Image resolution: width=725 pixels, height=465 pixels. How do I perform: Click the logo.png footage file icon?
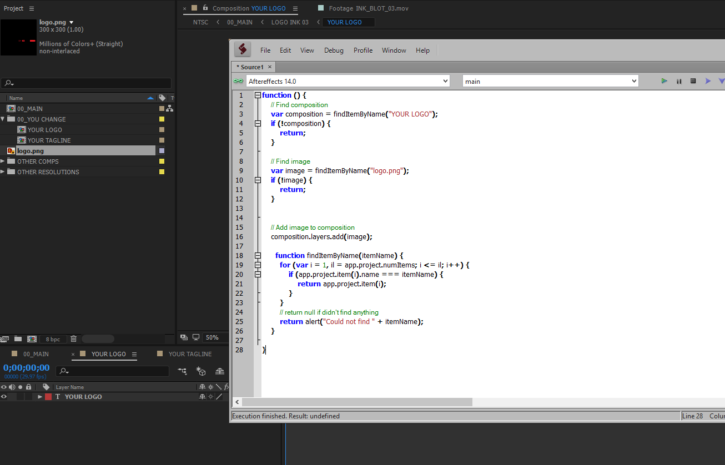tap(11, 151)
